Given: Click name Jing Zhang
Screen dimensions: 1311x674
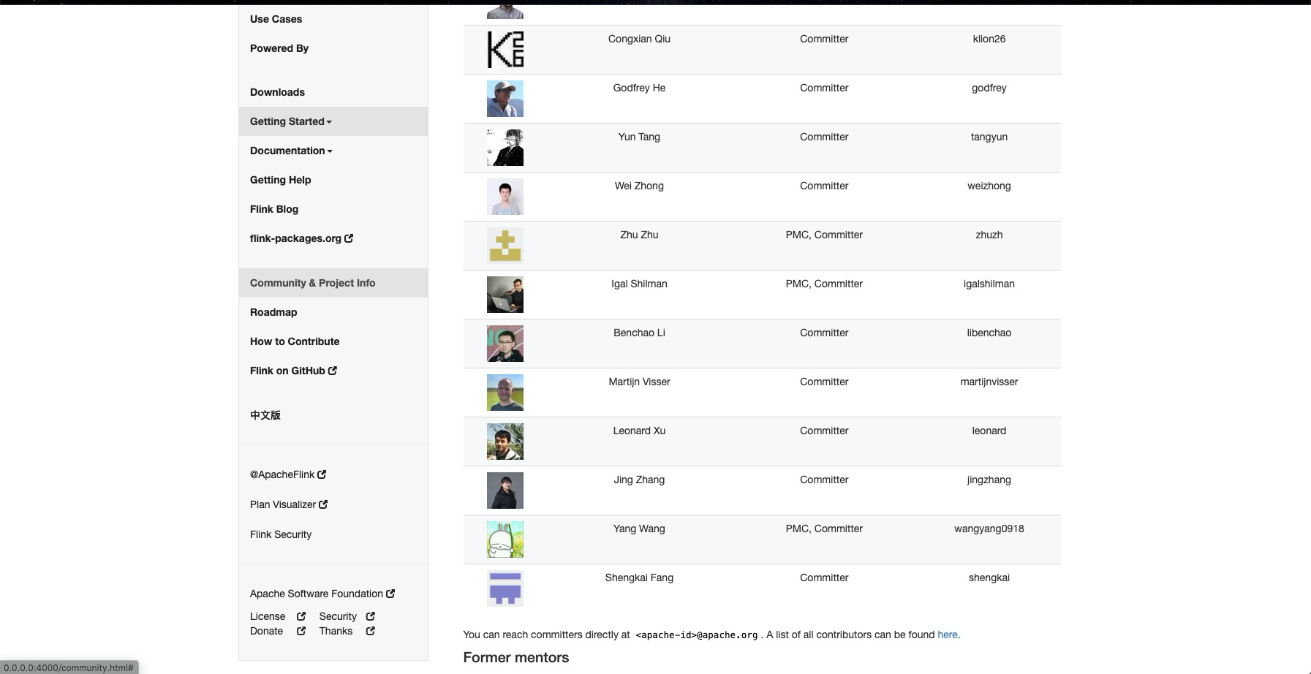Looking at the screenshot, I should [639, 480].
